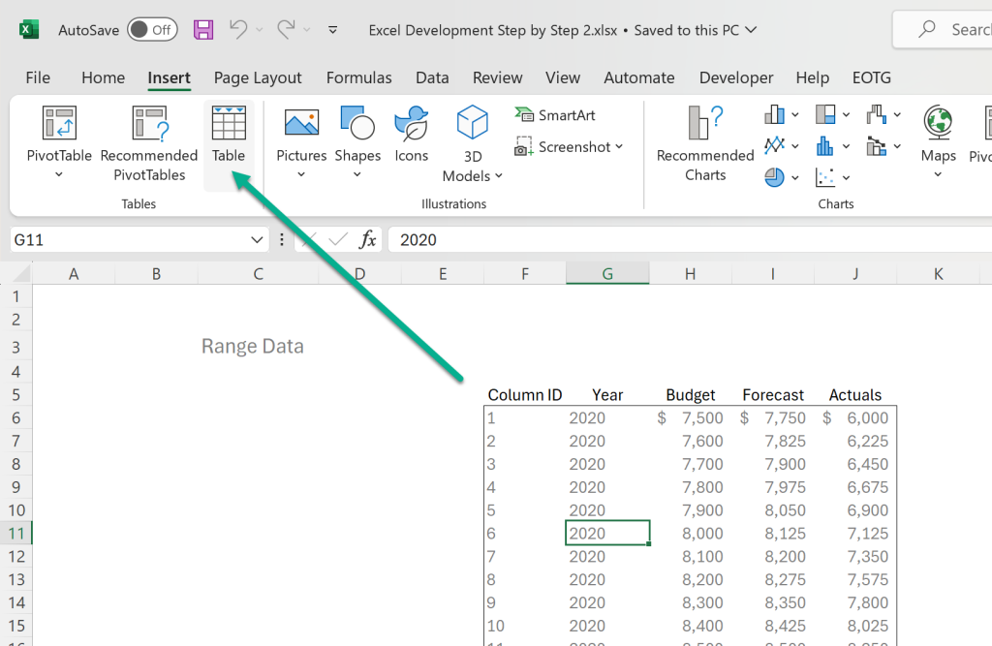Screen dimensions: 992x646
Task: Click the formula bar showing 2020
Action: pyautogui.click(x=690, y=240)
